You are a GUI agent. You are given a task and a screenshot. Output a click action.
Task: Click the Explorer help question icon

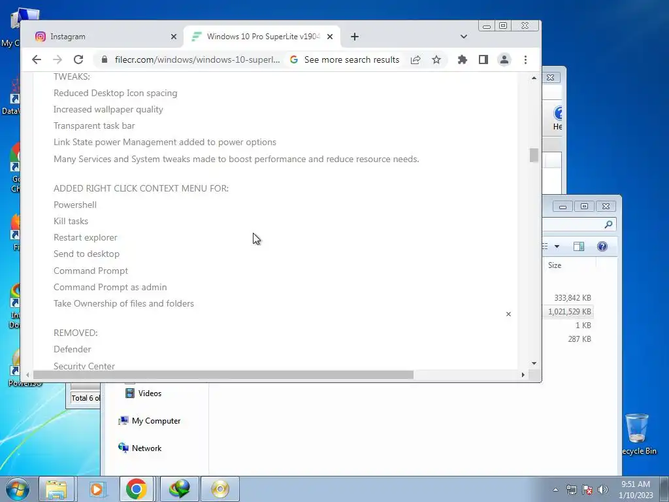602,246
